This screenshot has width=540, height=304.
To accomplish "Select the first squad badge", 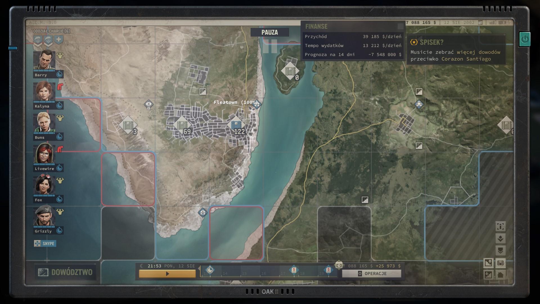I will pos(38,40).
